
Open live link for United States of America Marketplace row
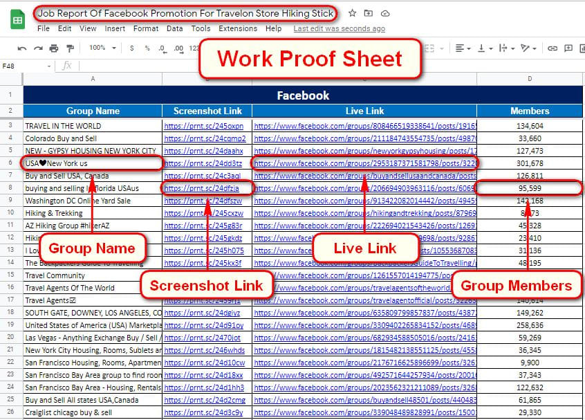click(365, 325)
